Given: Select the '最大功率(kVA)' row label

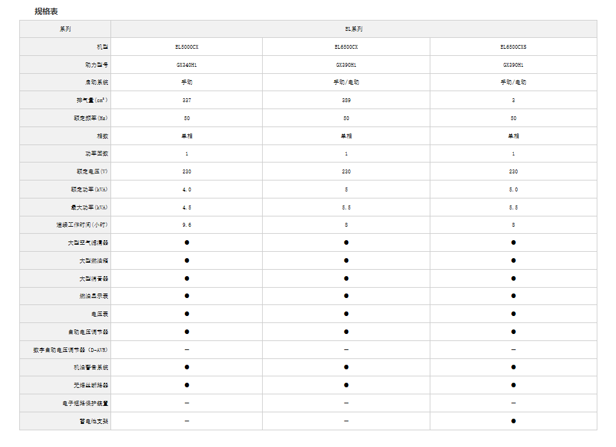Looking at the screenshot, I should point(89,207).
